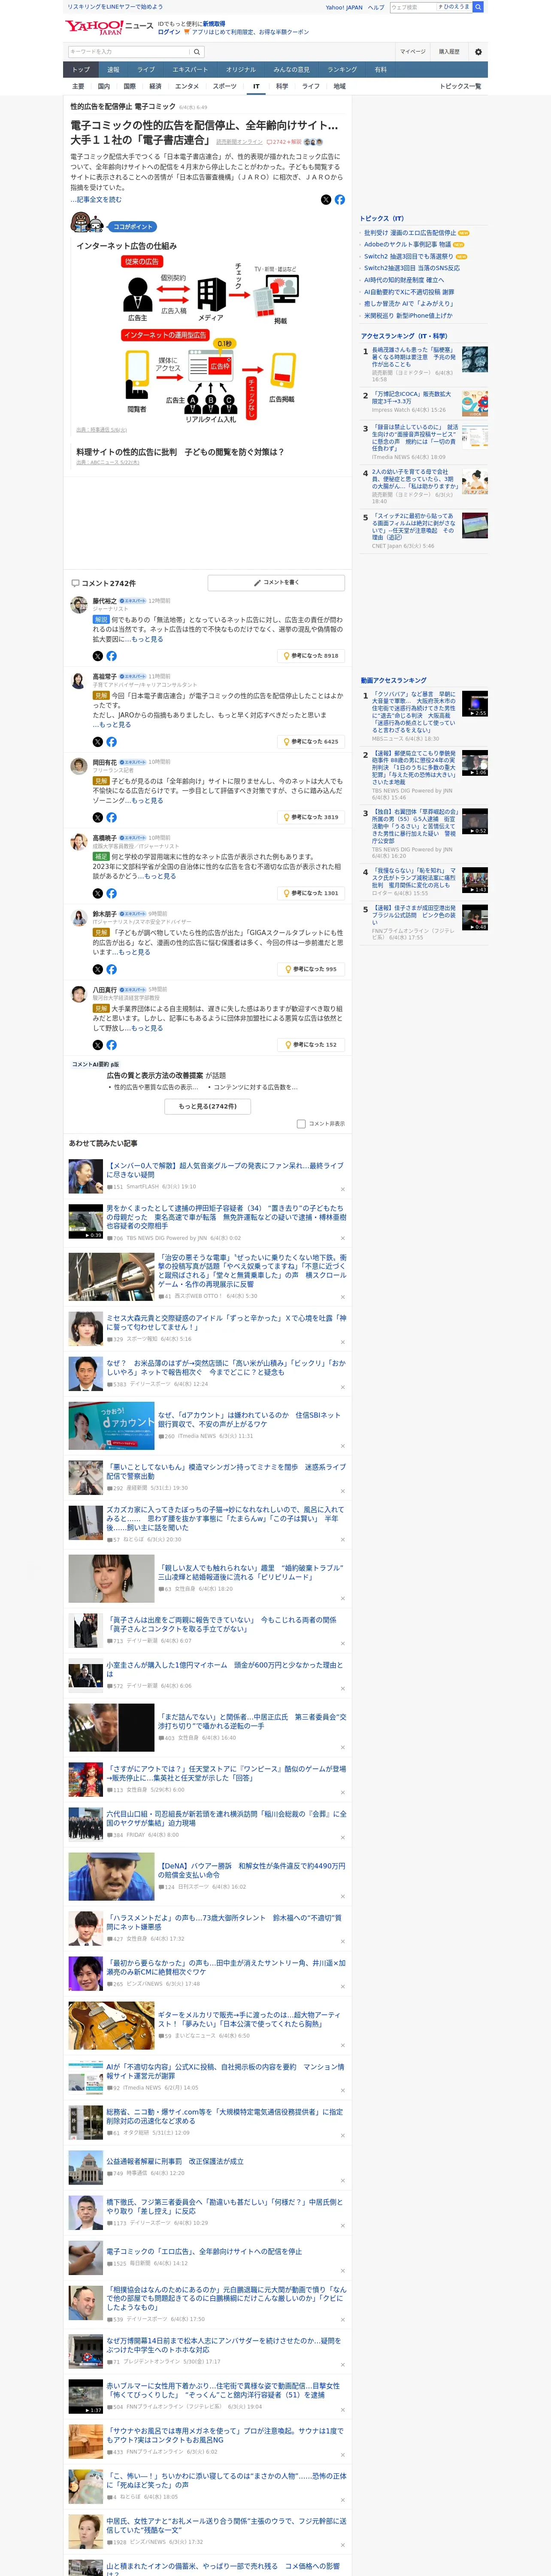551x2576 pixels.
Task: Click 参考になった 152 on 八田真行's comment
Action: (x=311, y=1044)
